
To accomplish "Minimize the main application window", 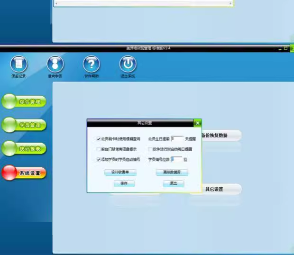I will tap(280, 49).
